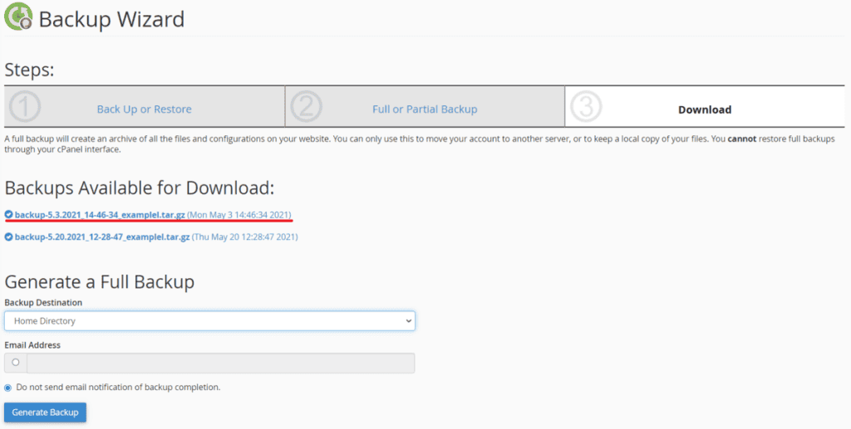This screenshot has width=851, height=429.
Task: Click the Email Address input field
Action: [221, 363]
